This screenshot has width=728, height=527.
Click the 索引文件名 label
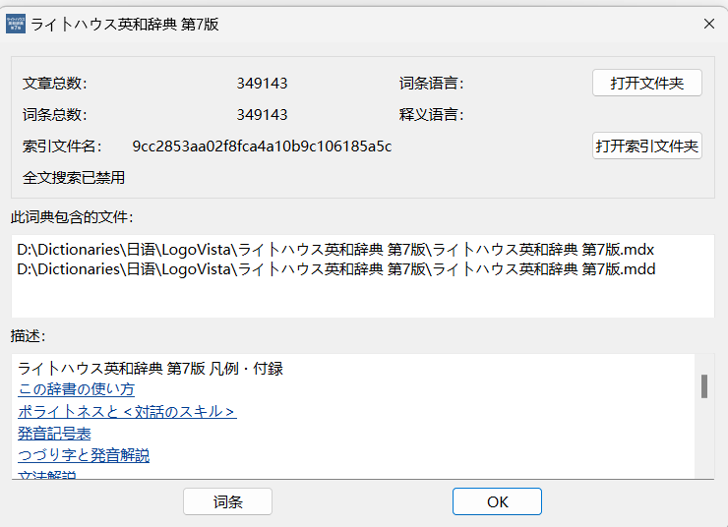62,146
